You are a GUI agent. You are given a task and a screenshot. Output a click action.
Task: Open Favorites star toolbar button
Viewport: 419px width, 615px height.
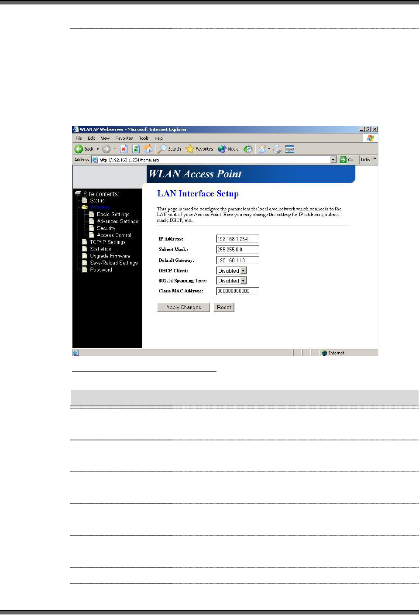click(x=199, y=149)
